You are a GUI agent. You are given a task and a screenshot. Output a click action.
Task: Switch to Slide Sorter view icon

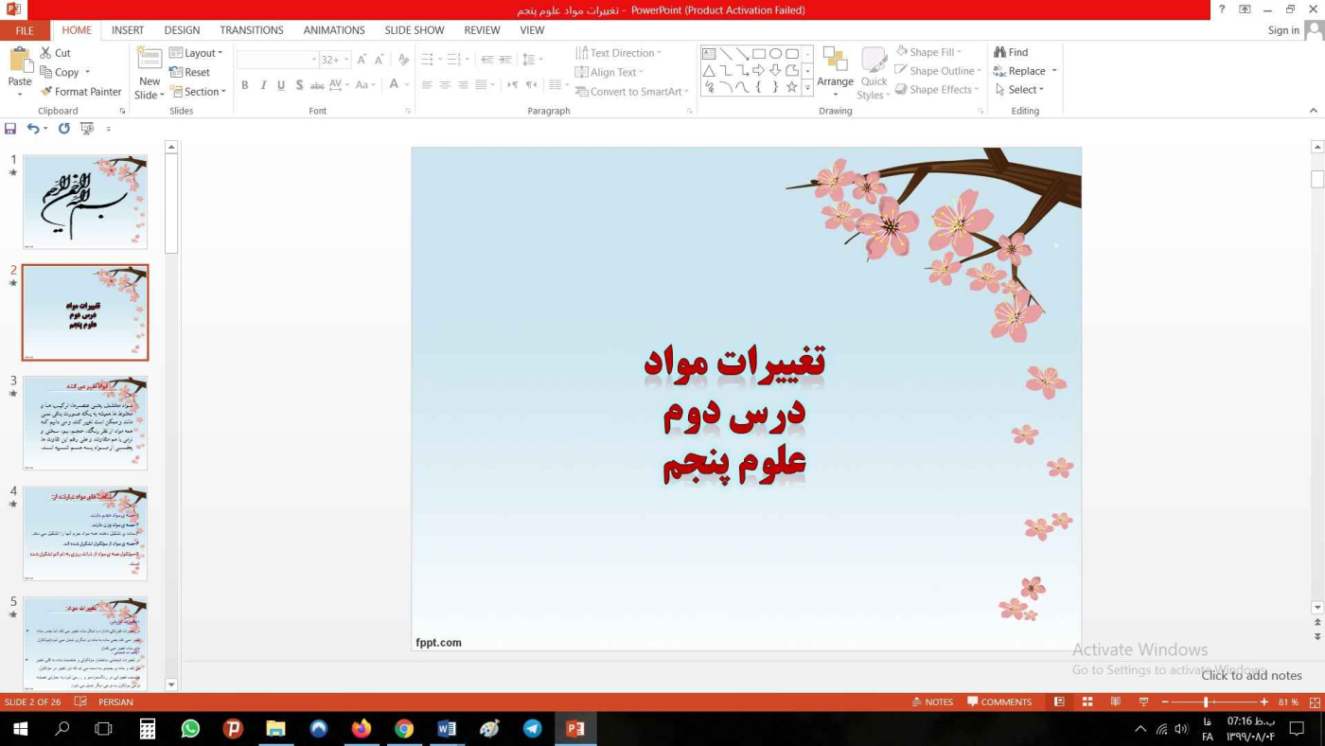(x=1087, y=702)
